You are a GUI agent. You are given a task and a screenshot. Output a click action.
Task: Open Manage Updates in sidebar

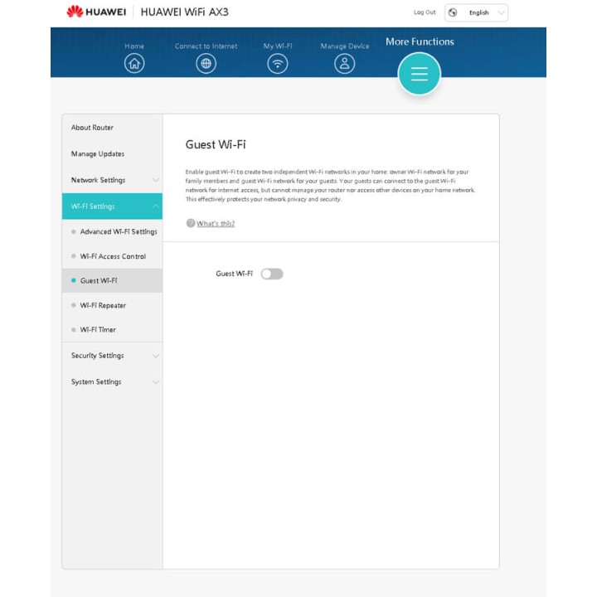tap(112, 154)
